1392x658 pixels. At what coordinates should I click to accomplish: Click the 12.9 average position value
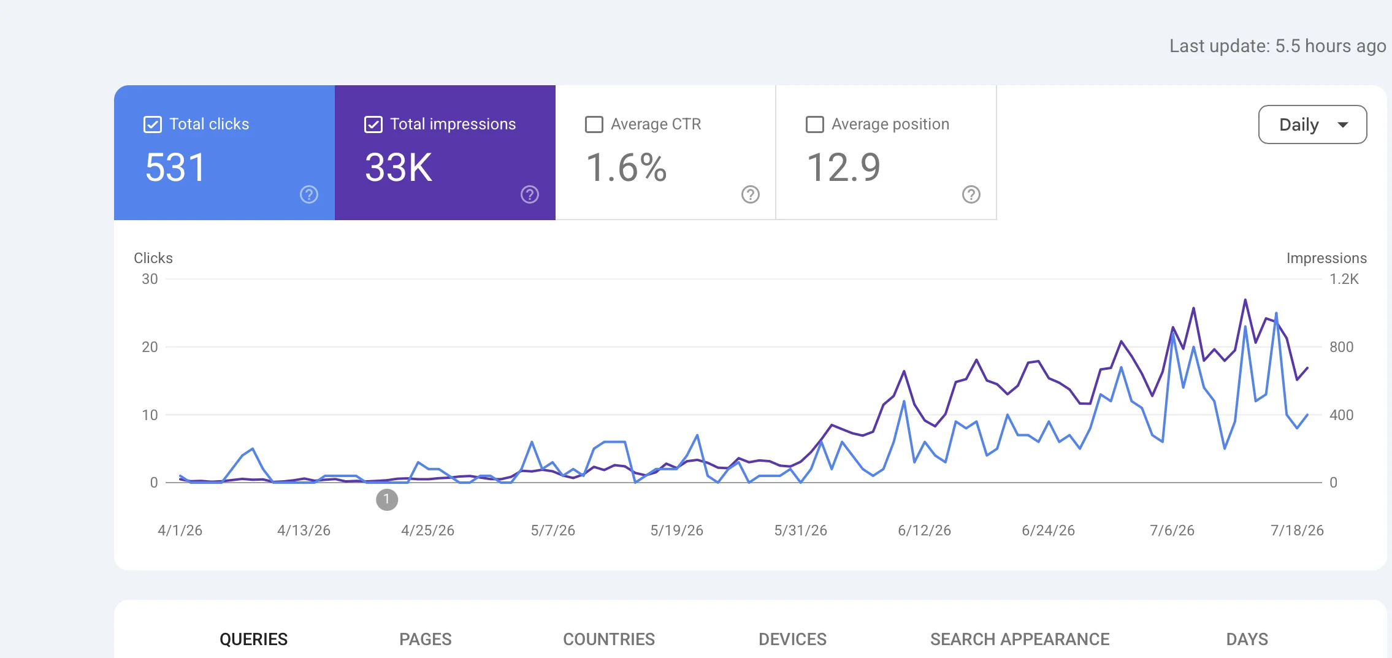point(844,167)
